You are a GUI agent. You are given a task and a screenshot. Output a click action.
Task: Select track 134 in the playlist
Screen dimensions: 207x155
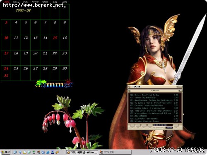(x=154, y=108)
